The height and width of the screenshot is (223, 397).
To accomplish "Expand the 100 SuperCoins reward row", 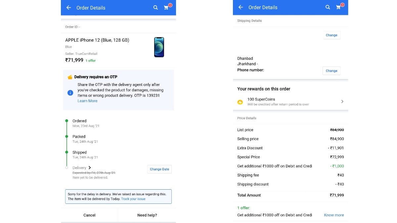I will (290, 102).
